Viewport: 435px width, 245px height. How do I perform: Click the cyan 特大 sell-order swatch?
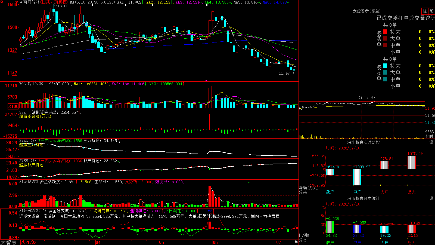click(x=385, y=66)
